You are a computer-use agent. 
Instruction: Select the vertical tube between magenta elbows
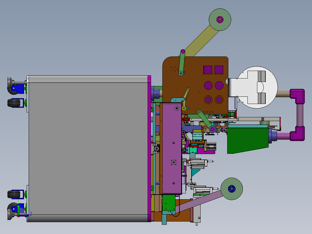[300, 115]
